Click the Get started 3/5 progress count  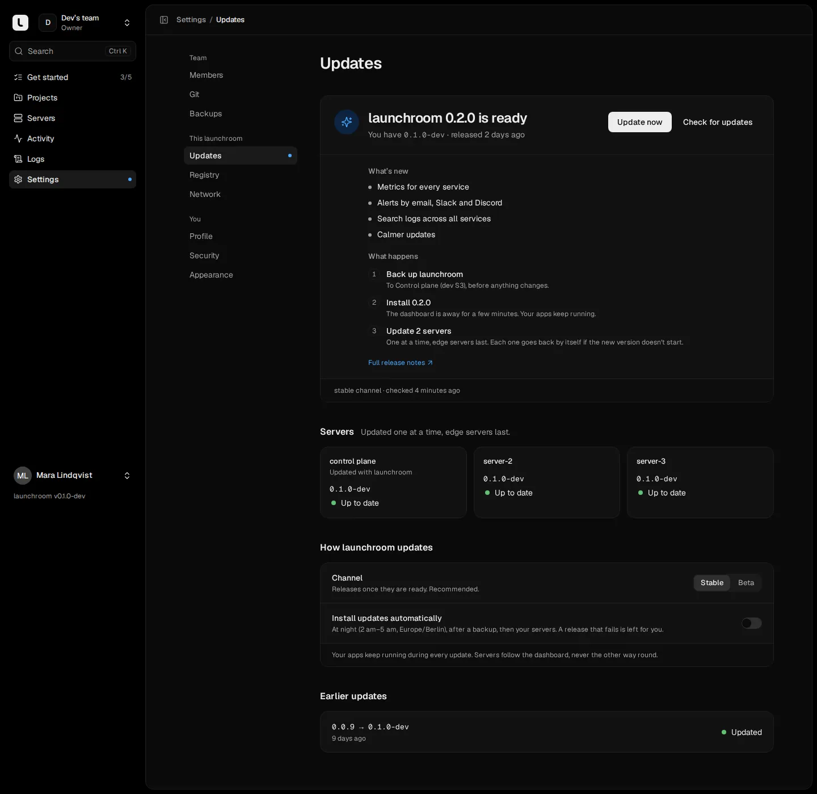[x=126, y=77]
